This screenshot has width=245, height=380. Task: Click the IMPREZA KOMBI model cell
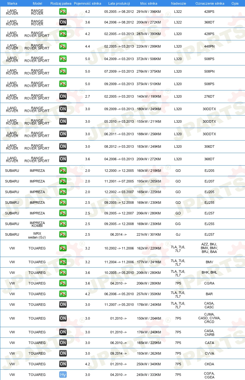(37, 224)
